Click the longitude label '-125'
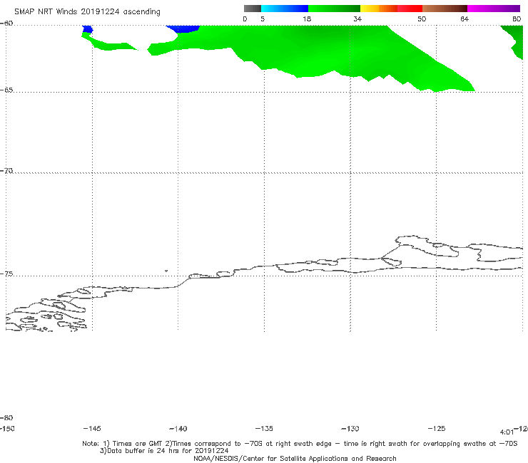528x463 pixels. point(437,429)
